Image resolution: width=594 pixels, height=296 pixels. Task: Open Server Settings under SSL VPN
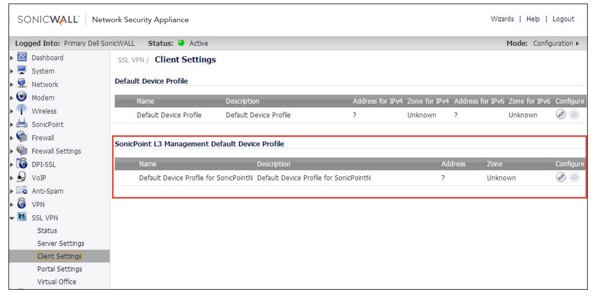[x=61, y=244]
